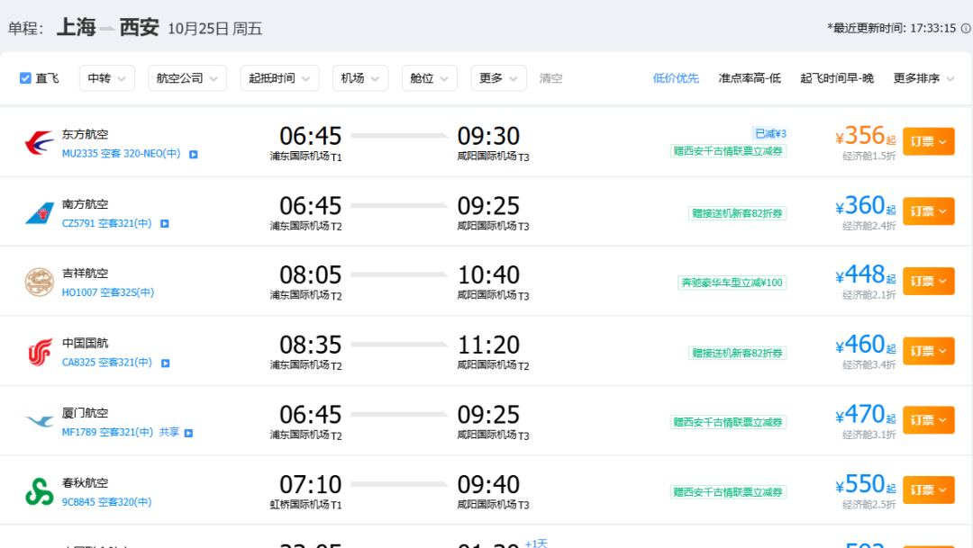This screenshot has width=973, height=548.
Task: Click 清空 to clear filters
Action: coord(550,78)
